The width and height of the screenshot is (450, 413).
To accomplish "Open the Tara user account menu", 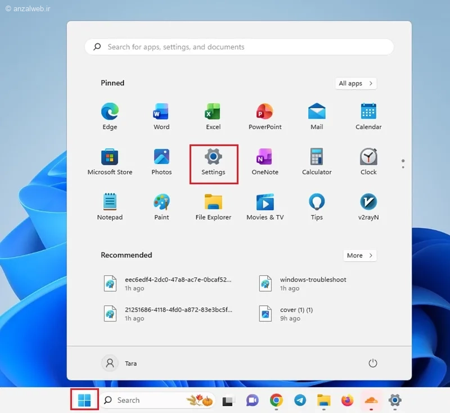I will tap(119, 363).
